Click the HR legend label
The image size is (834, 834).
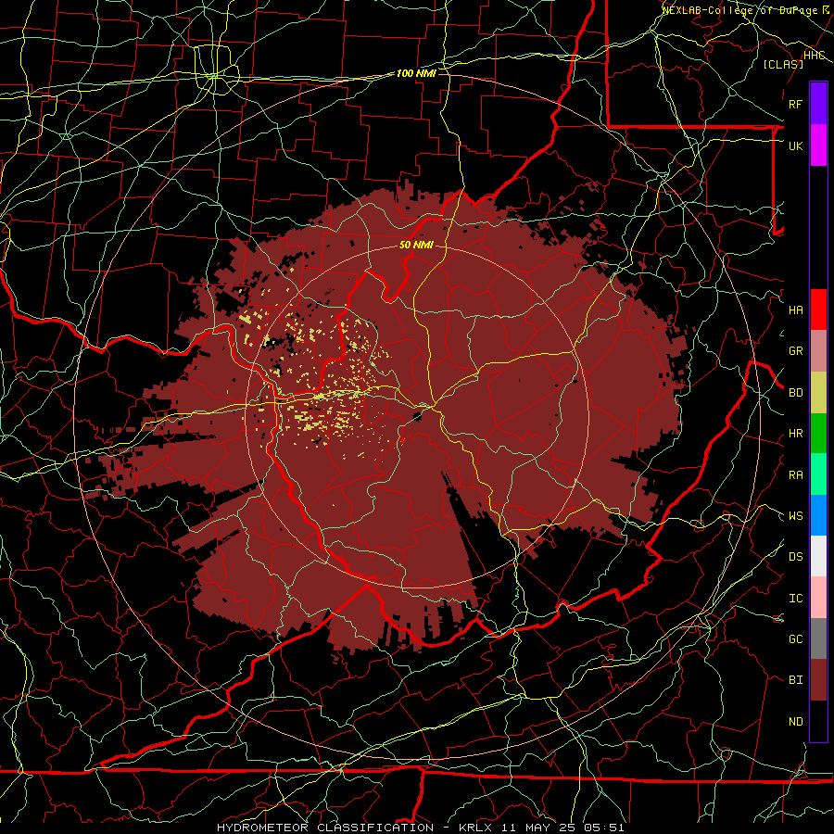point(796,433)
